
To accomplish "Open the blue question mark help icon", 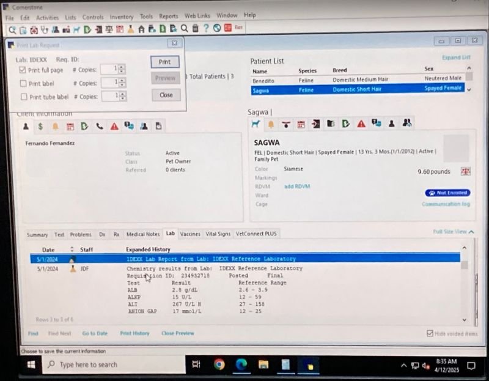I will (x=206, y=28).
